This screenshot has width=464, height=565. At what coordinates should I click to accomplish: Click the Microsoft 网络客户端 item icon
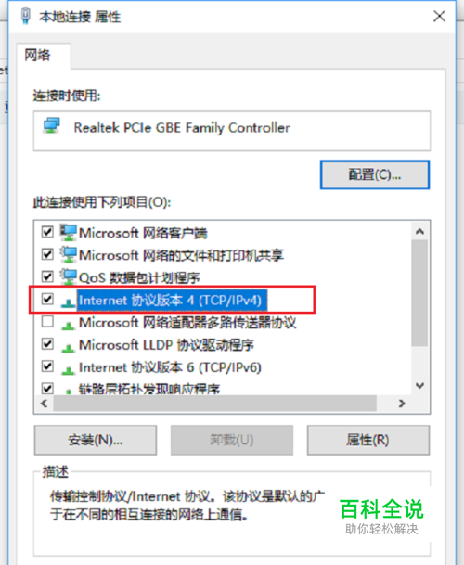pos(68,233)
